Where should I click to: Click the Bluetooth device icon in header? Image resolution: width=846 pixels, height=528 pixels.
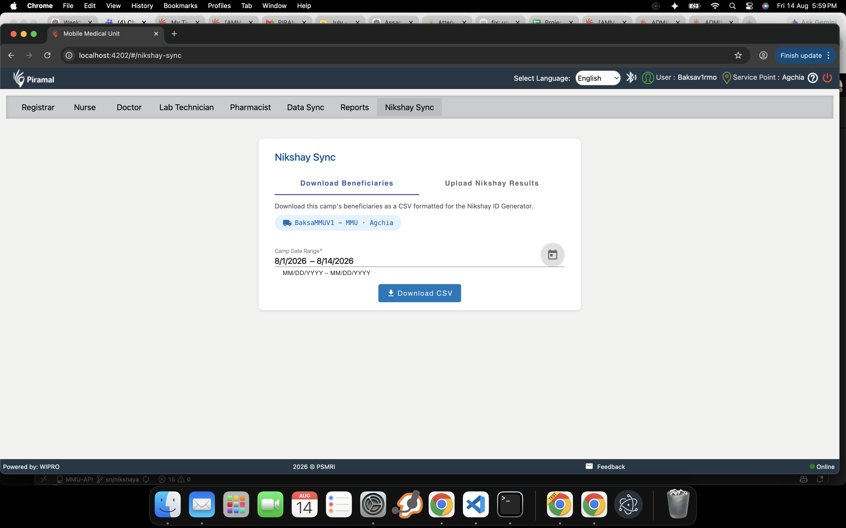pos(631,77)
